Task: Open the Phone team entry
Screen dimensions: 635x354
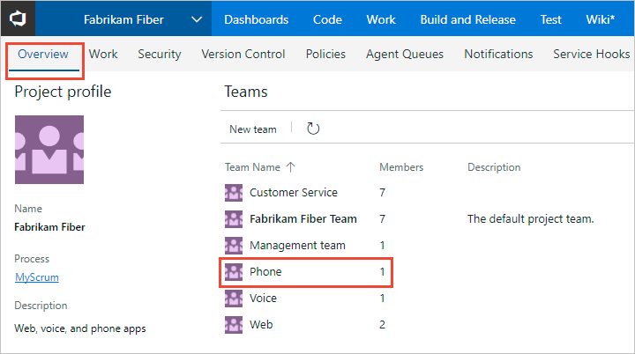Action: coord(265,272)
